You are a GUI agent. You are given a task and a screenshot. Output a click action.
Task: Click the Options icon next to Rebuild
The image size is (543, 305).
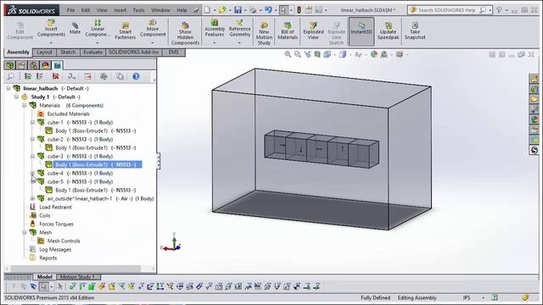(x=308, y=10)
